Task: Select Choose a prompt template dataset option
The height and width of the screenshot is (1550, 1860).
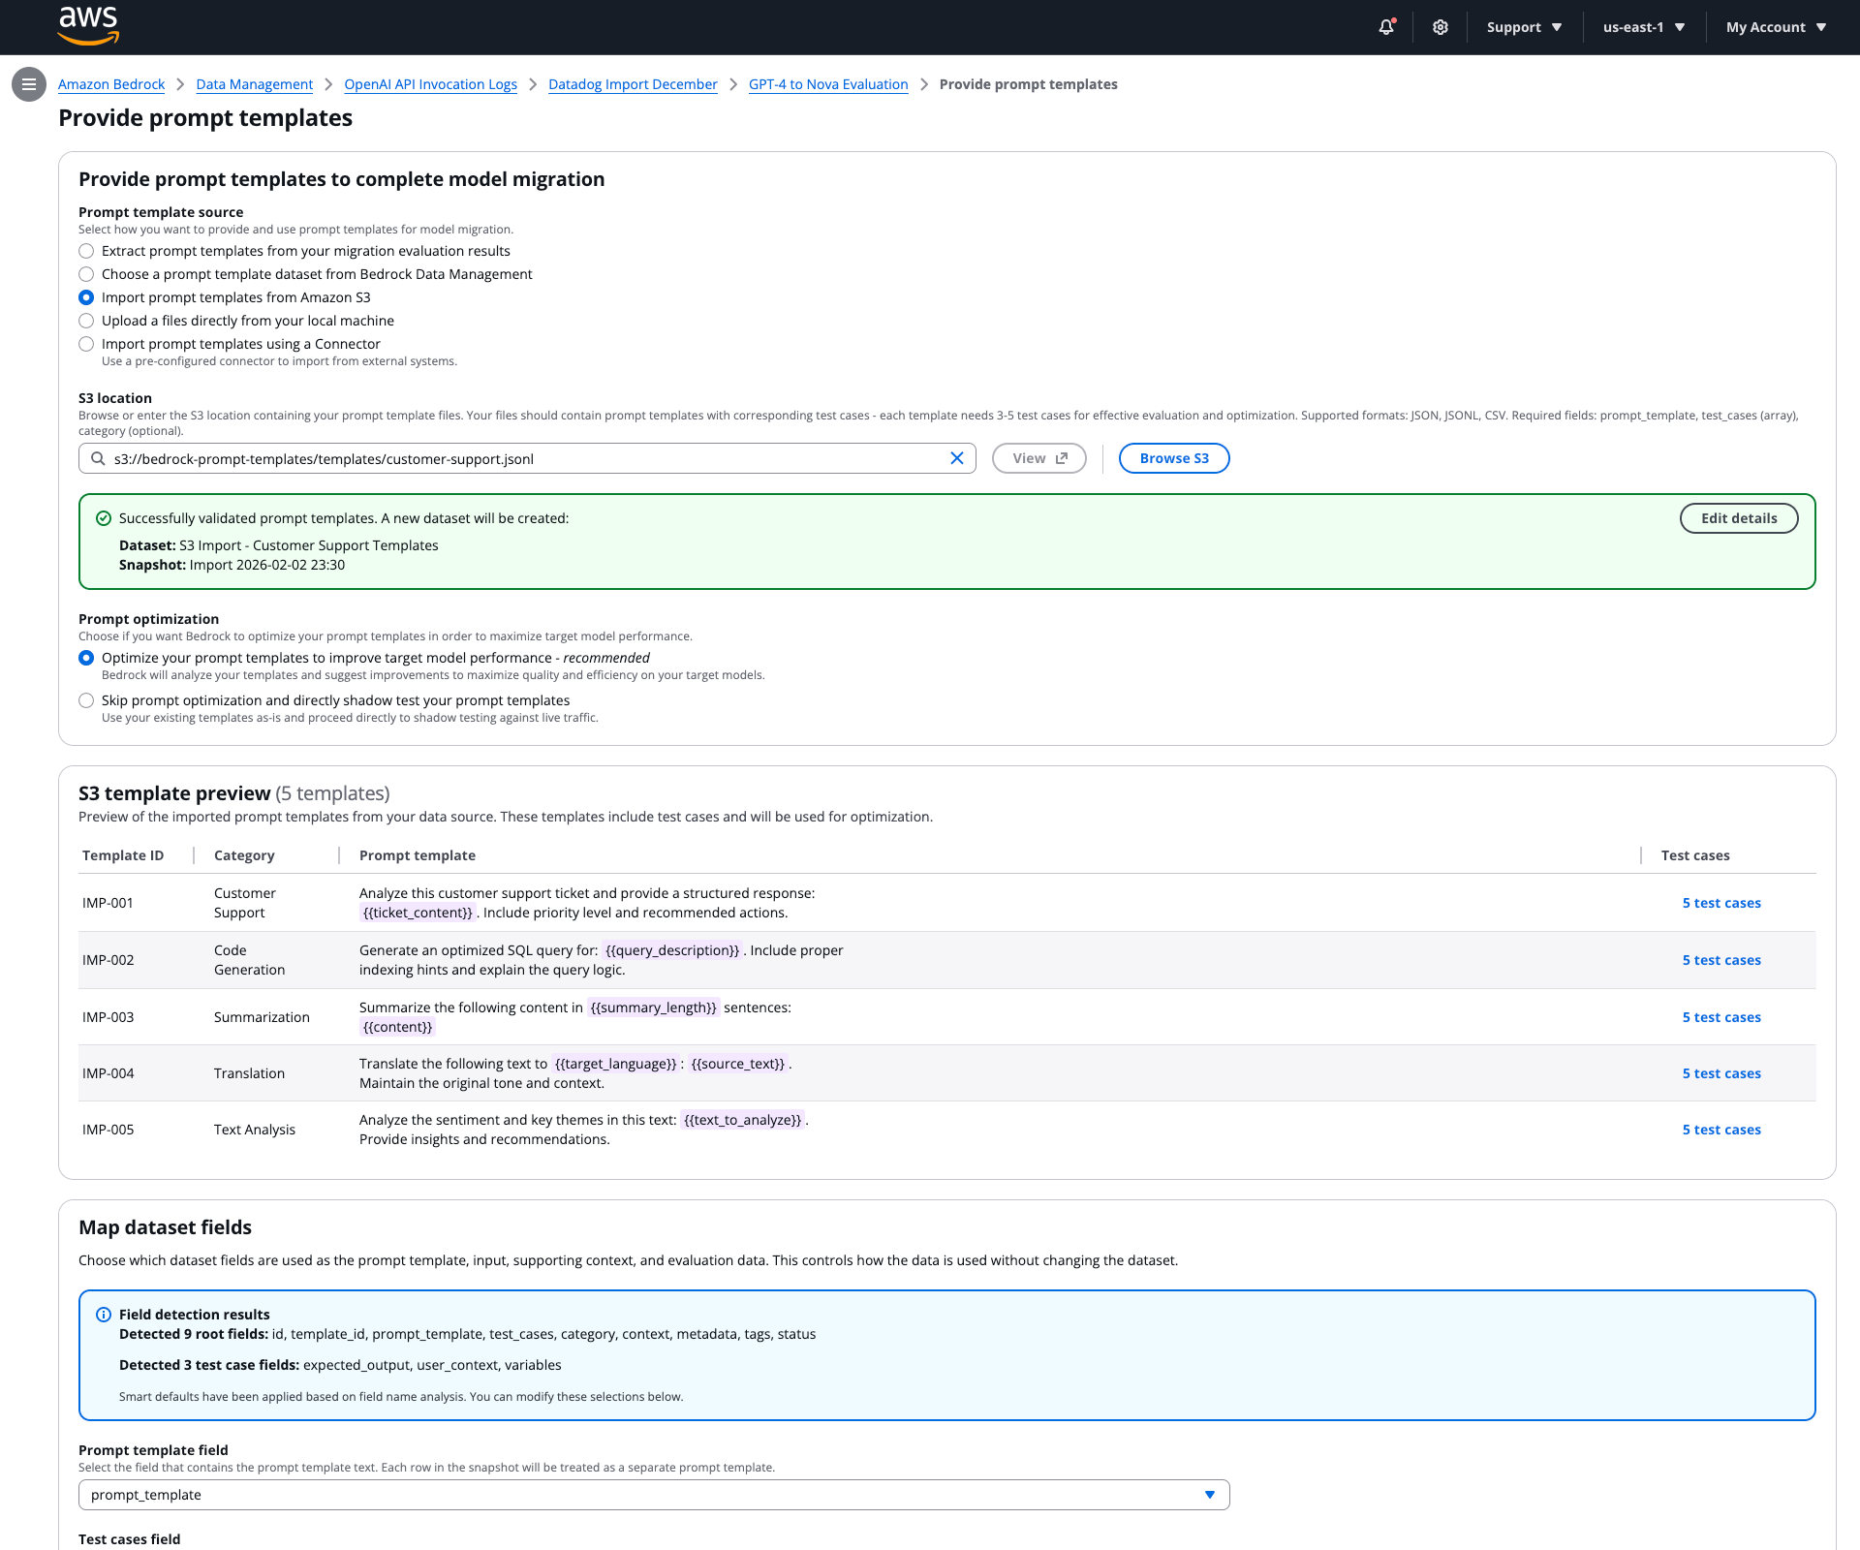Action: [86, 274]
